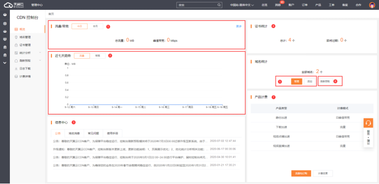Click the orange 流量包订购 button

click(x=301, y=173)
